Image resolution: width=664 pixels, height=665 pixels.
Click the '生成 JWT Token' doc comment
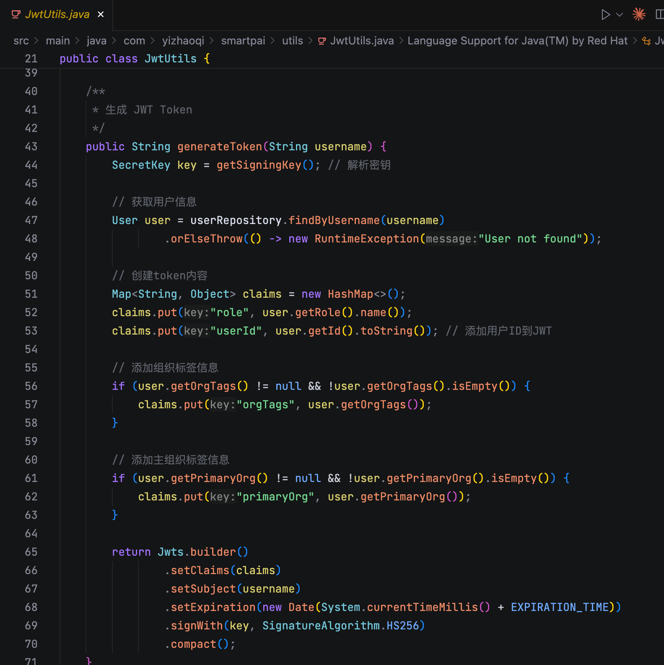(149, 110)
